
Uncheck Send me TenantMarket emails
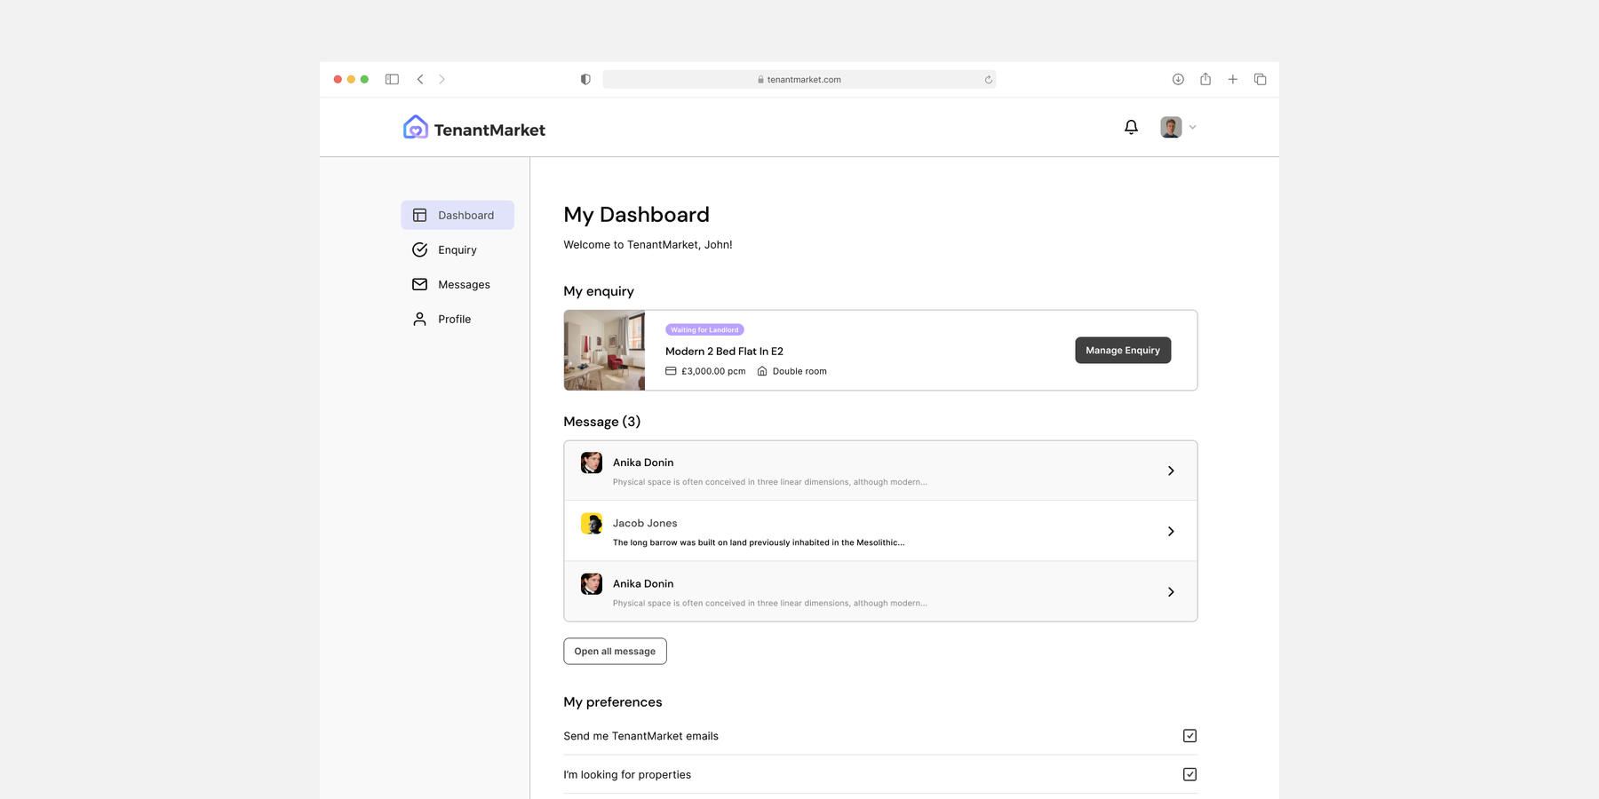(1189, 736)
